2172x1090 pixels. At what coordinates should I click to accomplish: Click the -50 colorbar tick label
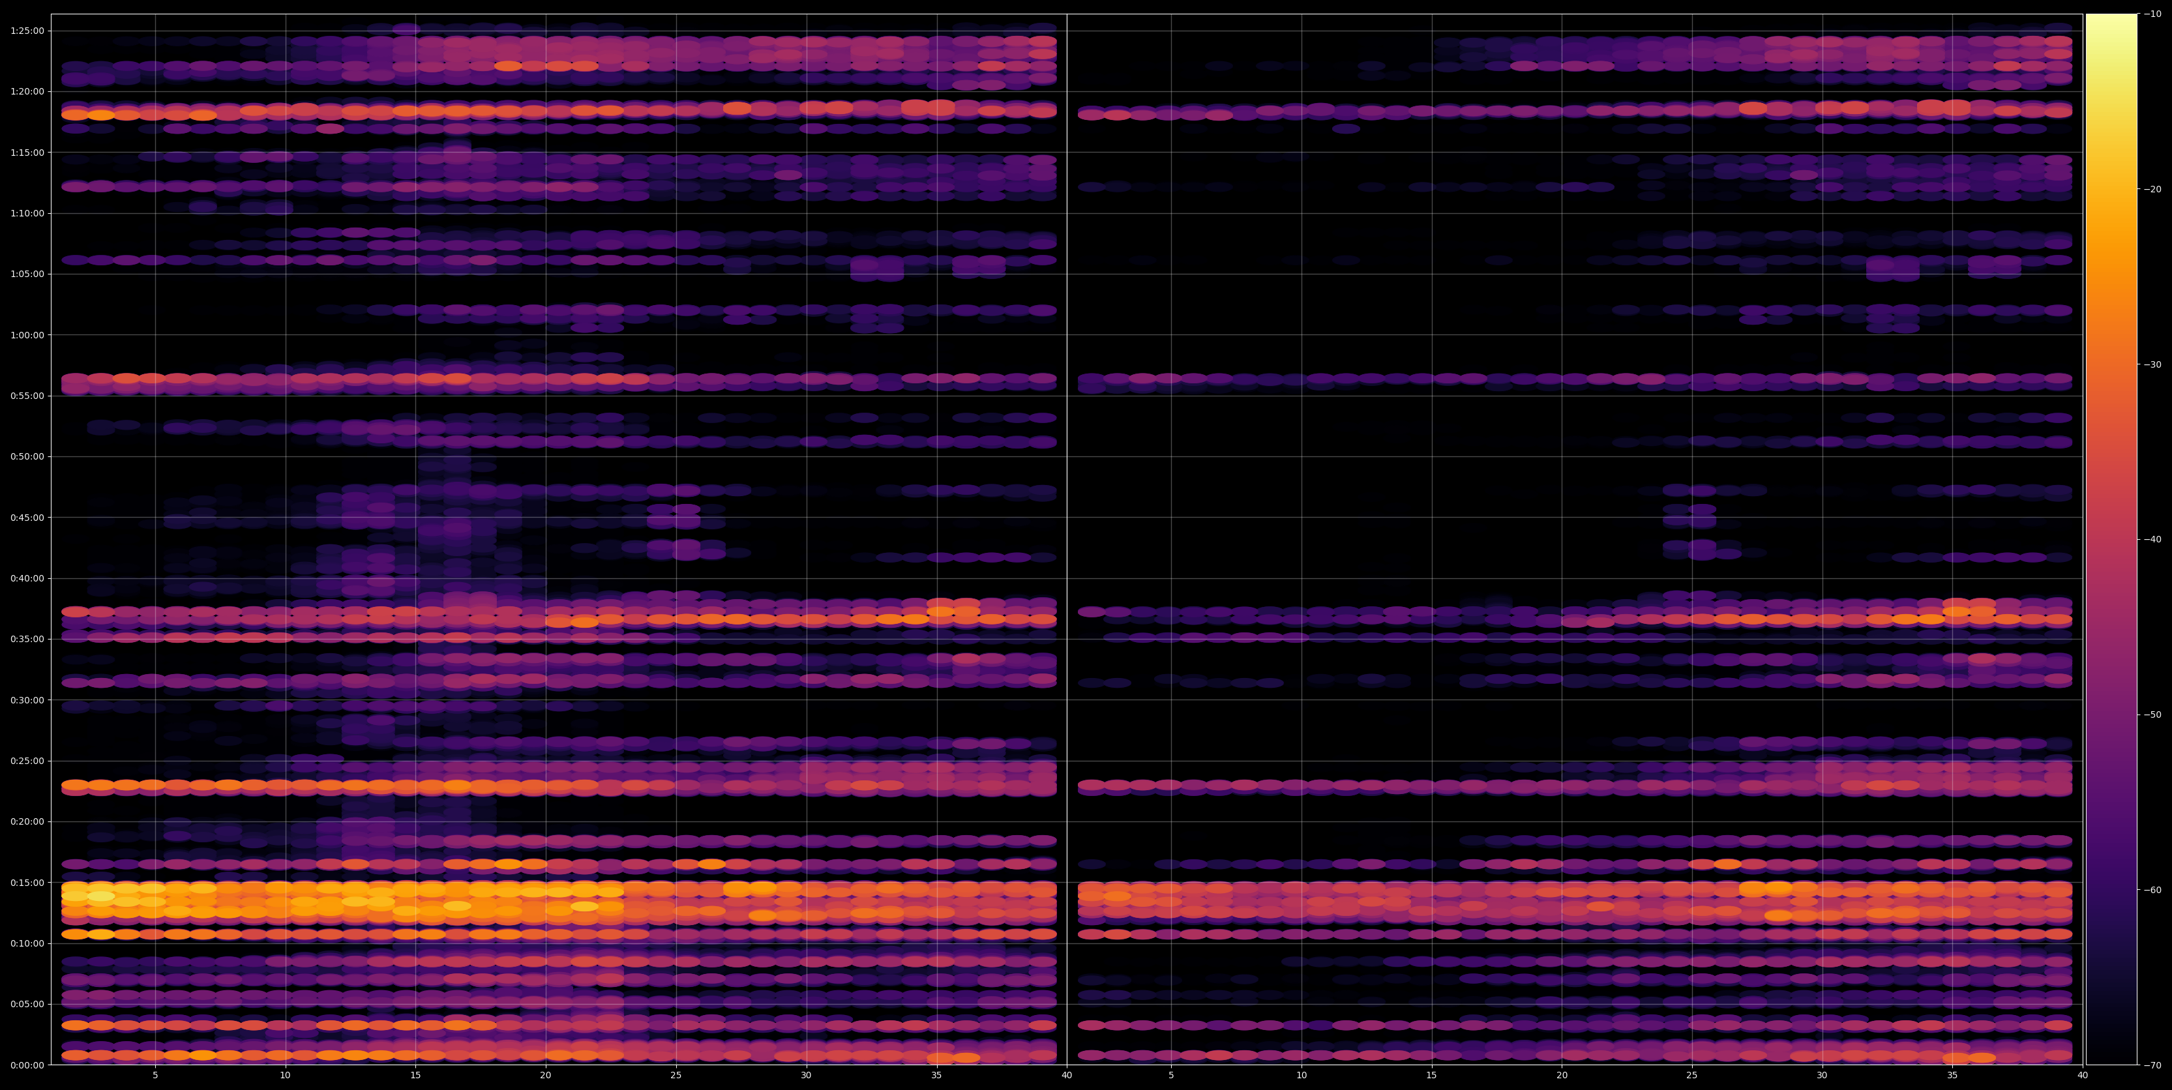click(x=2152, y=715)
